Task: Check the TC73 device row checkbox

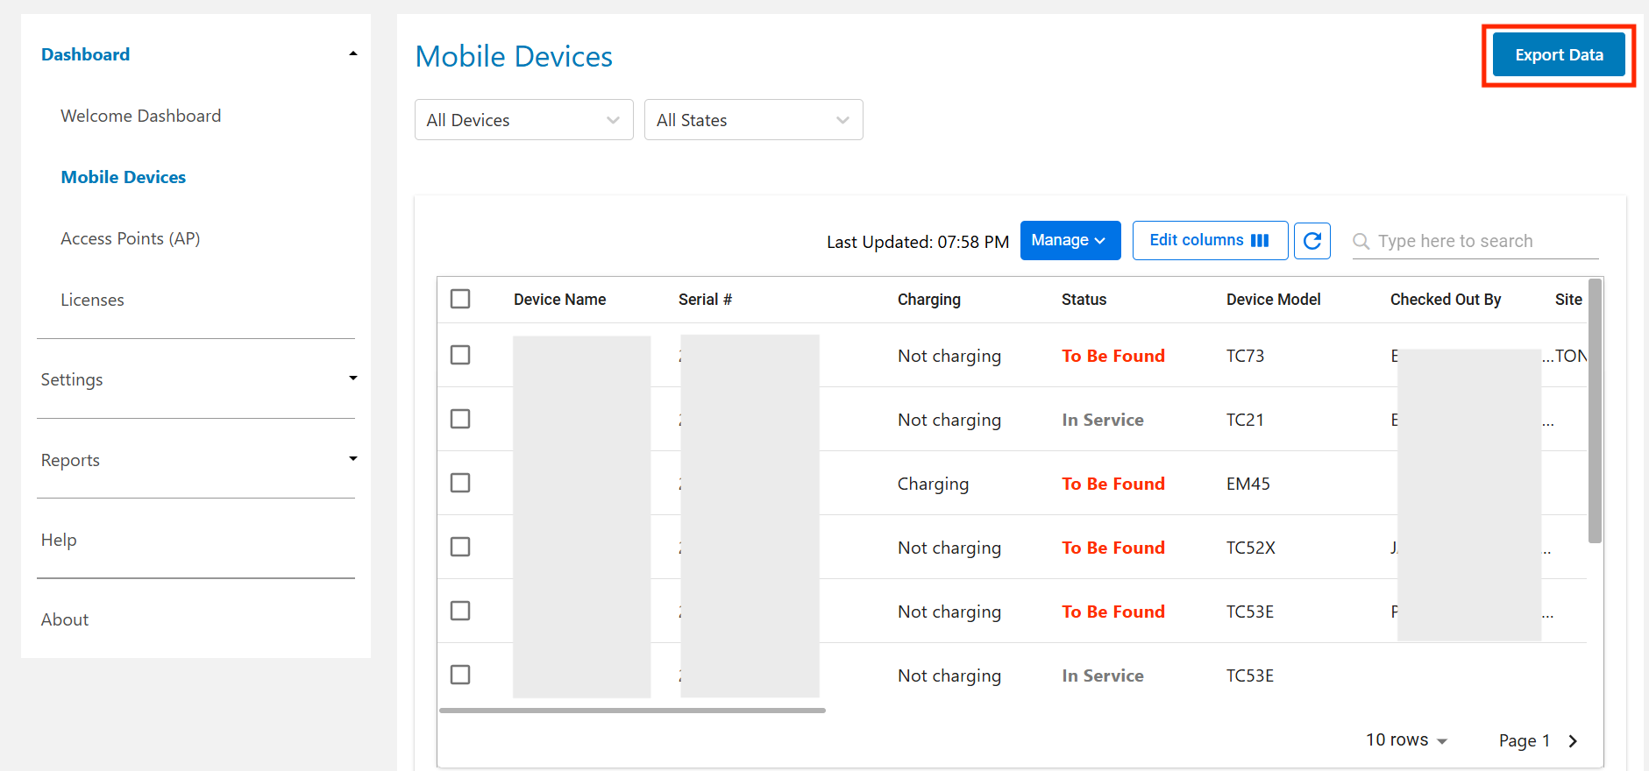Action: point(460,355)
